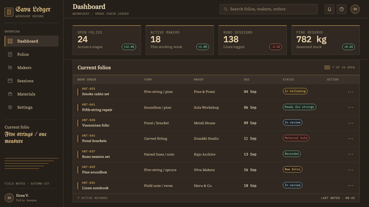Click the 'Recorded' status badge
Screen dimensions: 369x207
pyautogui.click(x=291, y=154)
